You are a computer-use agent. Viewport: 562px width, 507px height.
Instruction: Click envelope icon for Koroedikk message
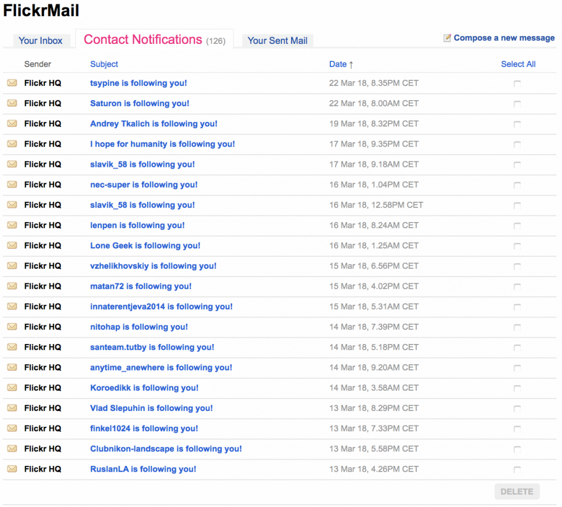pos(12,388)
